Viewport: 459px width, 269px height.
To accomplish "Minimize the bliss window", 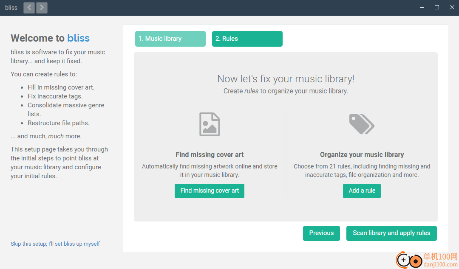I will pos(422,8).
